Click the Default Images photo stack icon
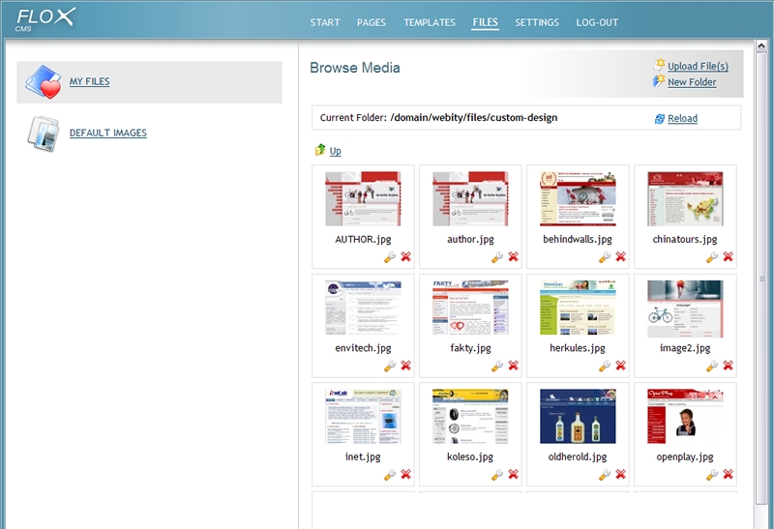The image size is (774, 529). 44,133
